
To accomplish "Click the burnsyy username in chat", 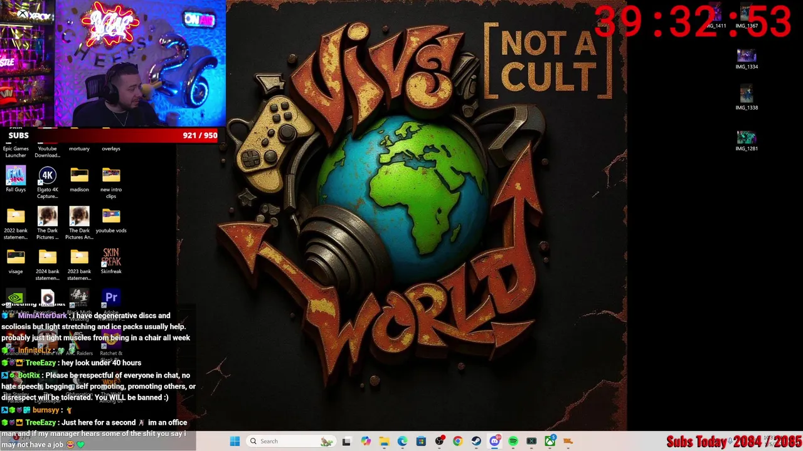I will pos(46,410).
